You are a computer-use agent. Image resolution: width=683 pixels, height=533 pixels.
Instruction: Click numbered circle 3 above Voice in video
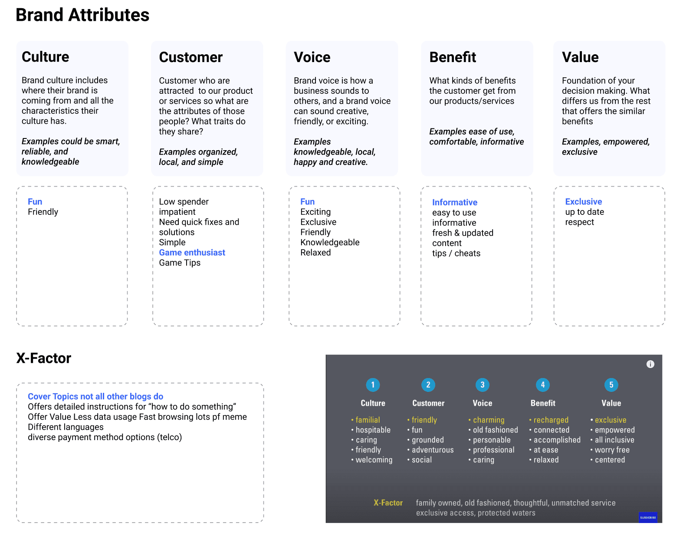click(482, 385)
